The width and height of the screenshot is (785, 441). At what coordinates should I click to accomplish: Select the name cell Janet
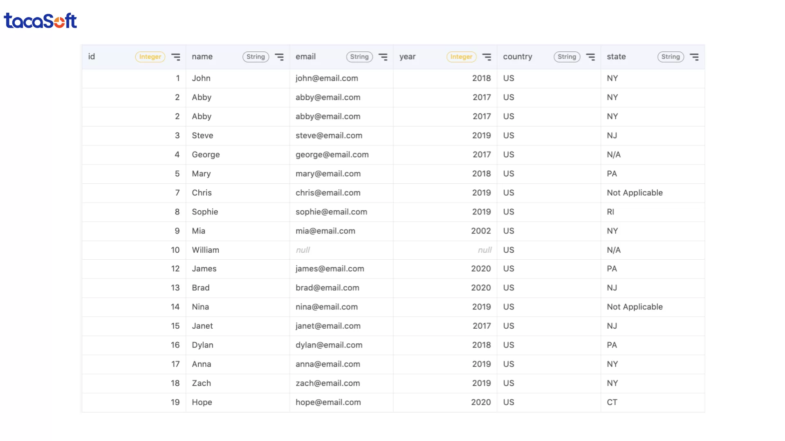[238, 326]
